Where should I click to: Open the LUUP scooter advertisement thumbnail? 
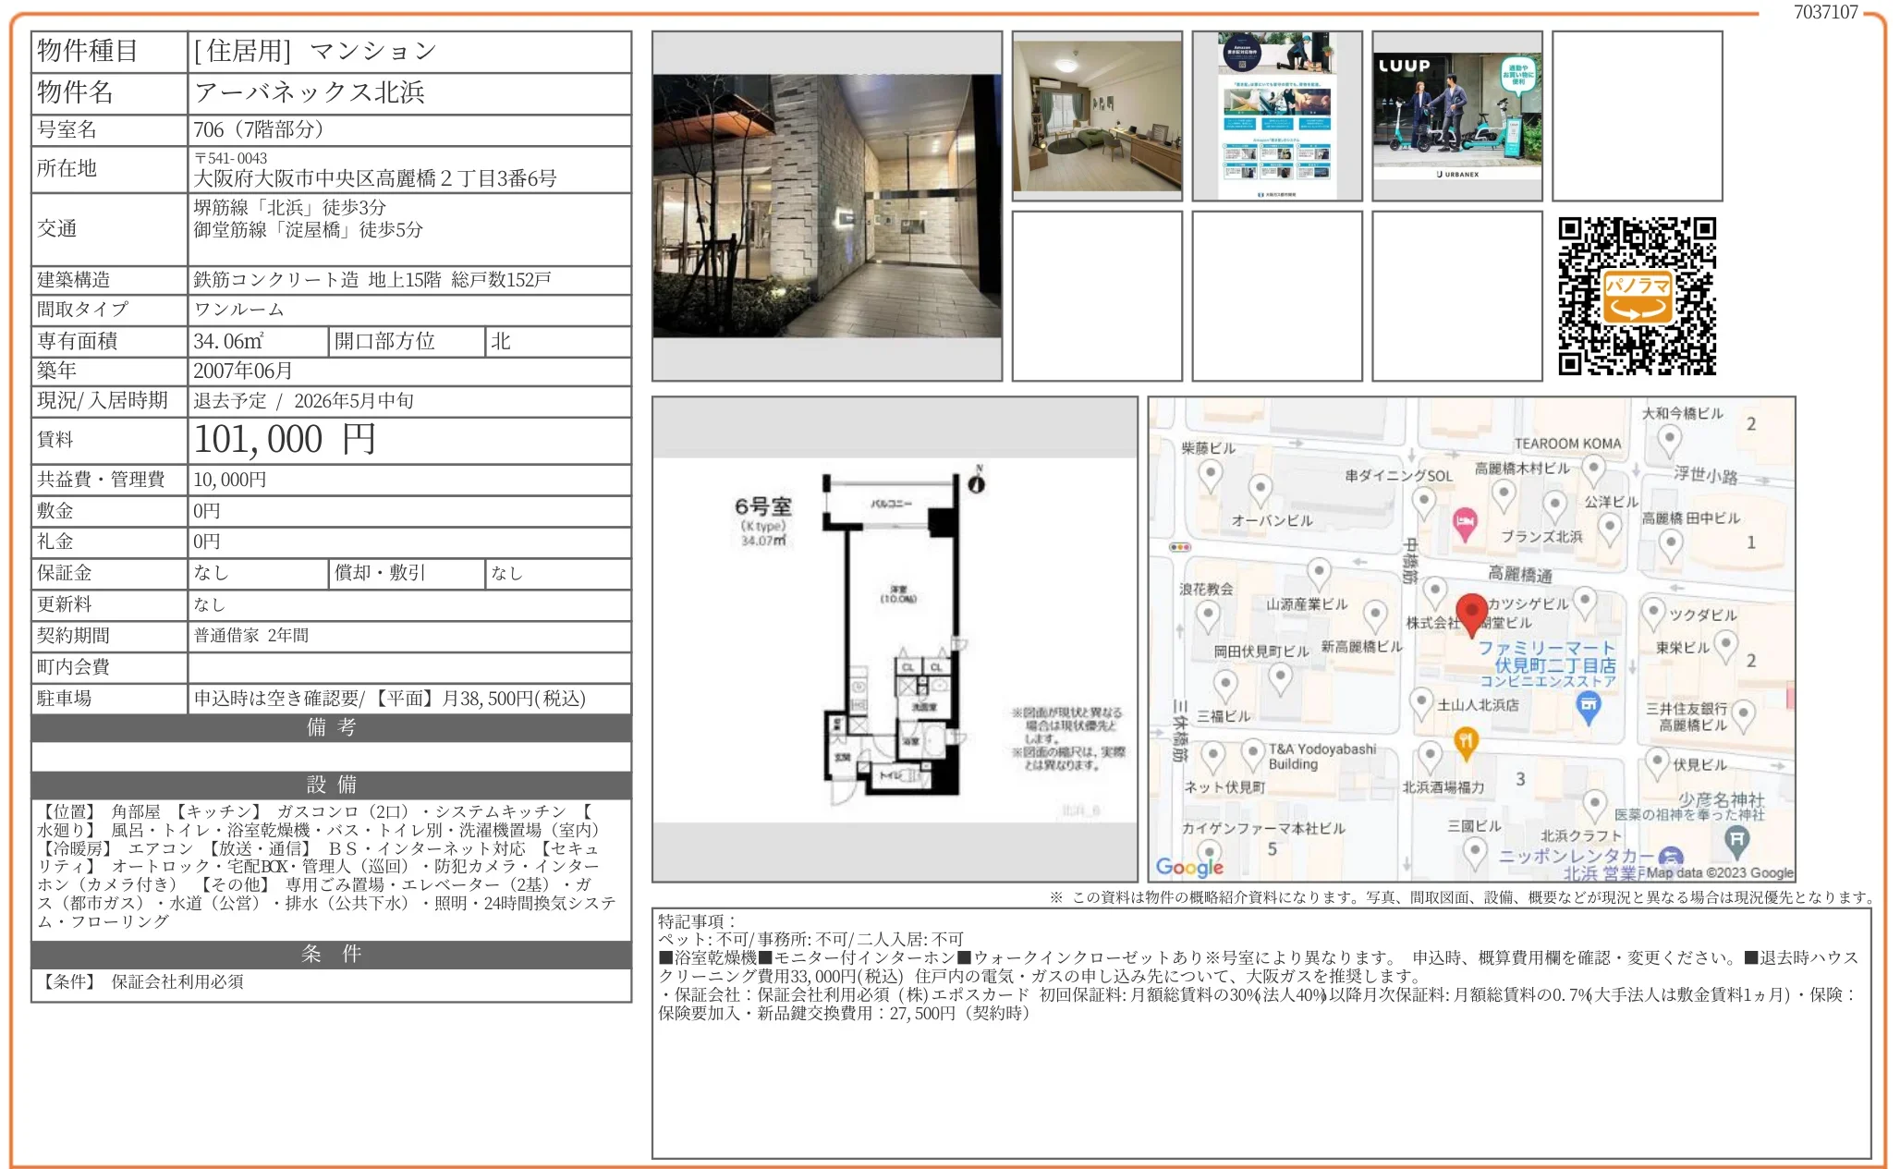pos(1456,116)
